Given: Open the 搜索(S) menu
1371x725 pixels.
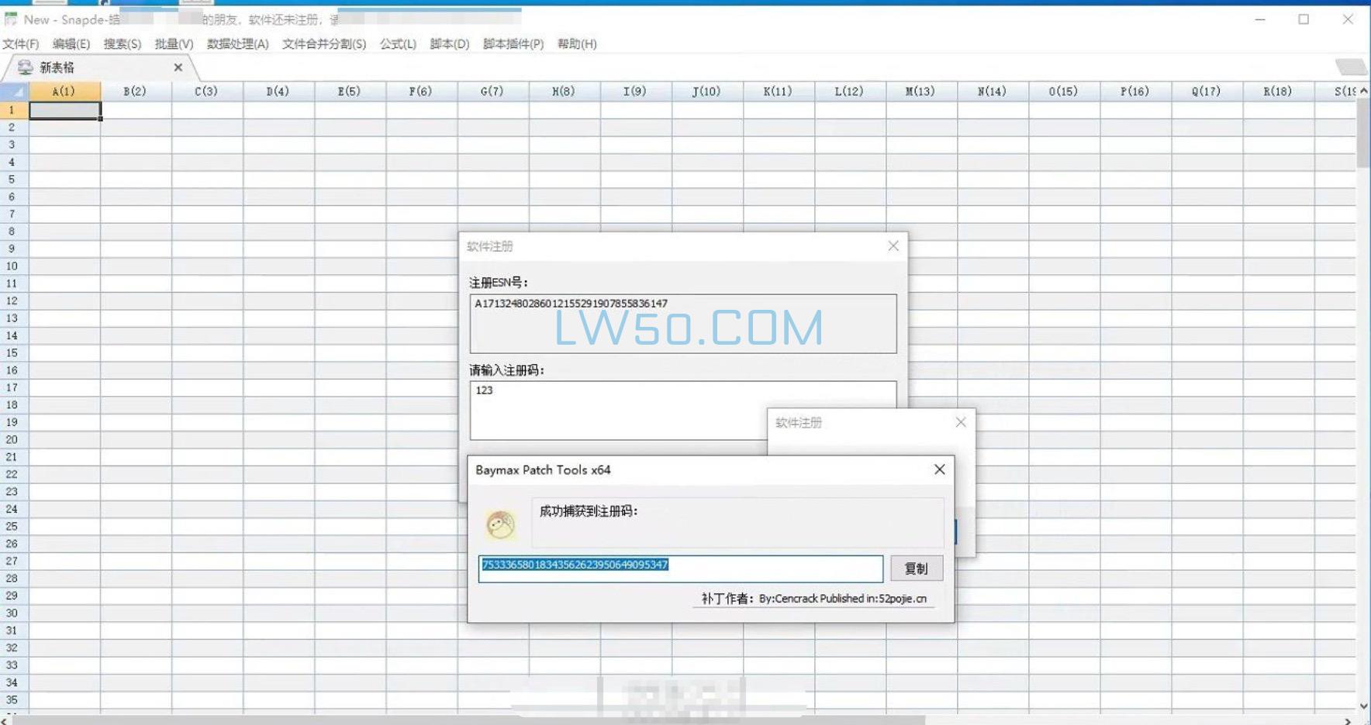Looking at the screenshot, I should point(123,44).
